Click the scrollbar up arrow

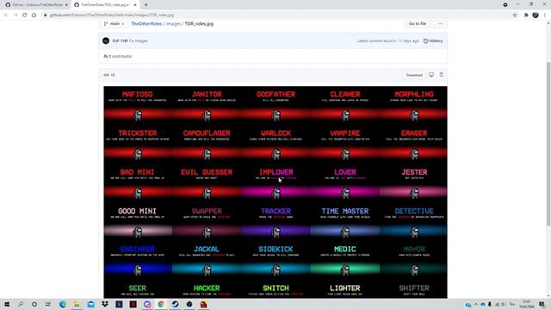548,23
